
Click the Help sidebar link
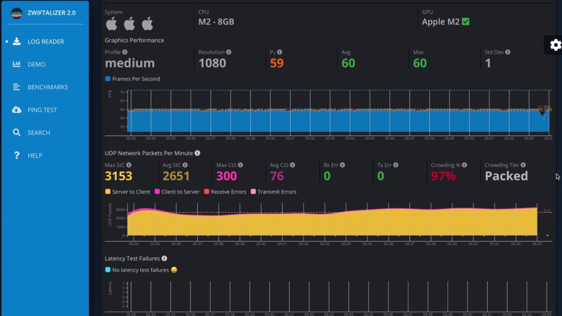click(x=35, y=155)
